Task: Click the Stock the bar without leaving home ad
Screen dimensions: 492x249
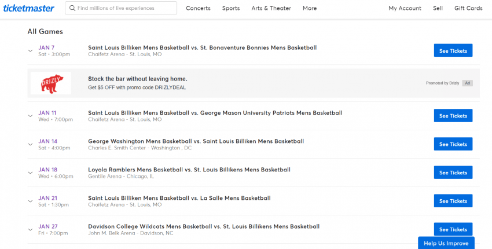Action: pos(137,79)
